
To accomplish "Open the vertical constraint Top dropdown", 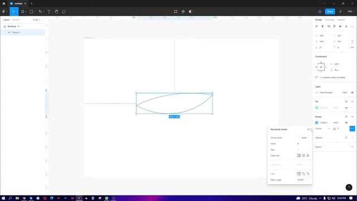I will click(337, 70).
